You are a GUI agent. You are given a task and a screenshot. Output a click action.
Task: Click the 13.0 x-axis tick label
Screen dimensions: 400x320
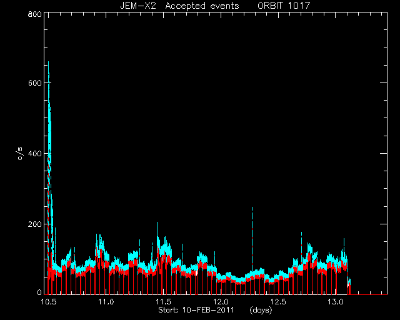336,302
